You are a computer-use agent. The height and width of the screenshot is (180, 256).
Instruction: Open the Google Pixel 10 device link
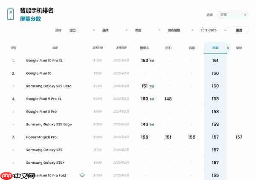click(x=39, y=73)
